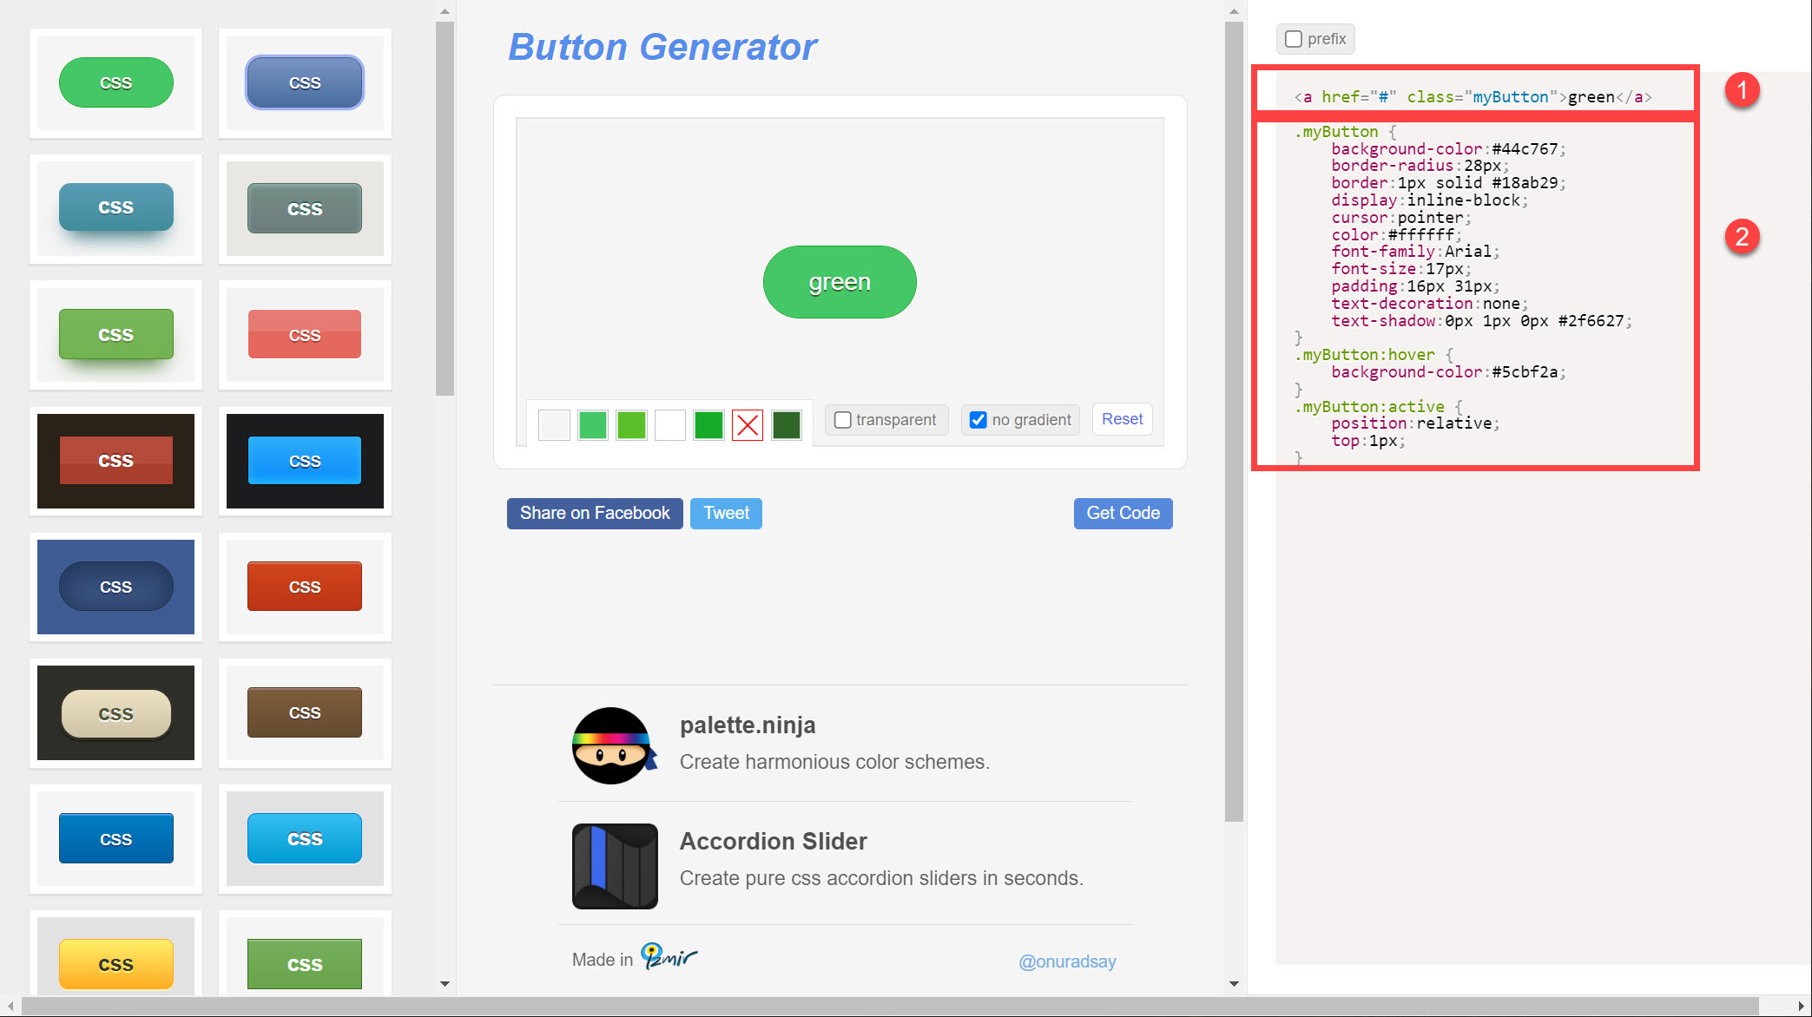Click Share on Facebook button

(595, 513)
